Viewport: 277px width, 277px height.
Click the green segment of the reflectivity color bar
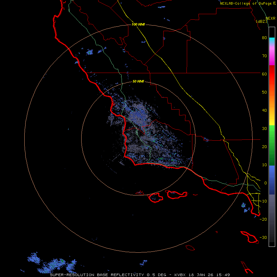coord(272,145)
